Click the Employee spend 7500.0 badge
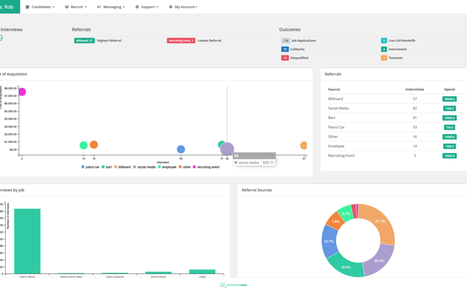Viewport: 467px width, 292px height. coord(449,146)
